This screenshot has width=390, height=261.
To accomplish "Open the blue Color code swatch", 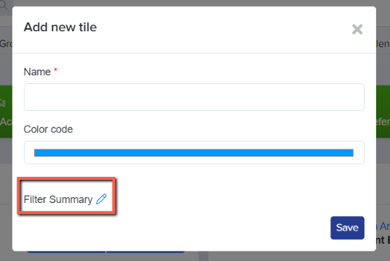I will 194,153.
